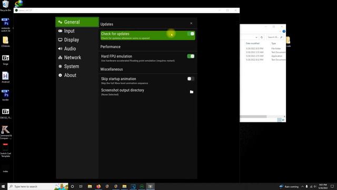Click the globe icon at top of desktop
This screenshot has width=337, height=190.
19,3
